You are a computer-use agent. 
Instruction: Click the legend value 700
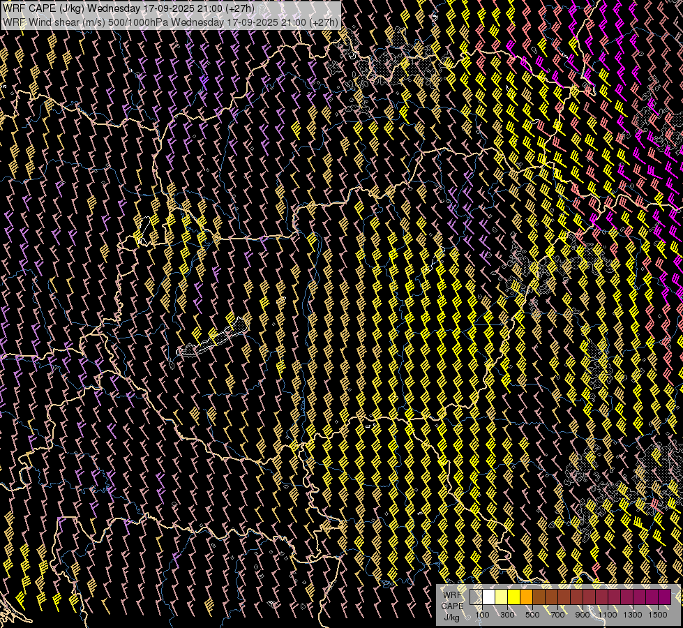pos(557,615)
